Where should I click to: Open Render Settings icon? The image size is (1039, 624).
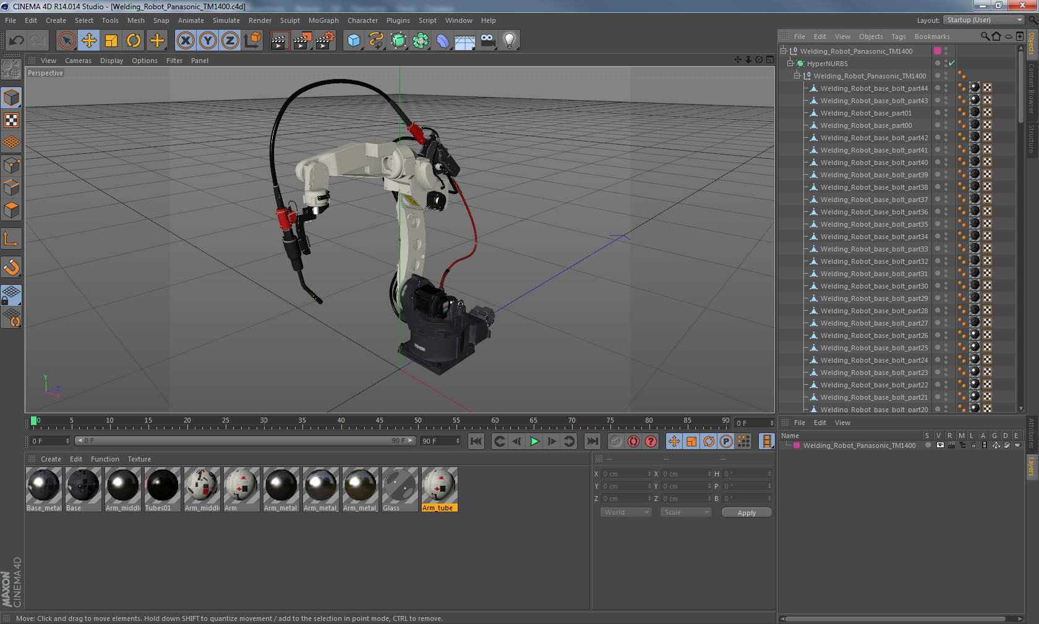click(325, 41)
